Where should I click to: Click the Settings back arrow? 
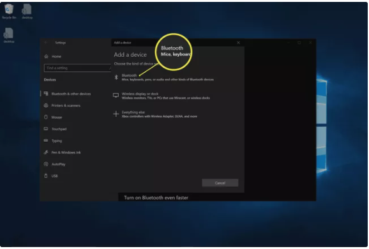(46, 43)
